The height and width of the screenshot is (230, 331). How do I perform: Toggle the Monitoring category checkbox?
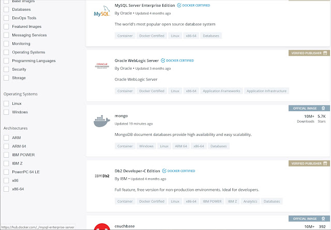coord(6,44)
